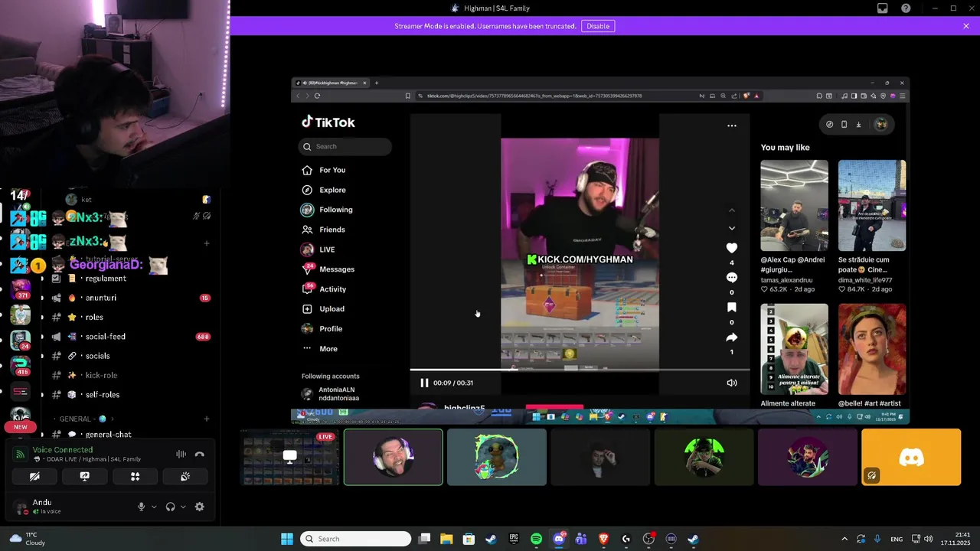The height and width of the screenshot is (551, 980).
Task: Click the TikTok logo in streamed browser
Action: pyautogui.click(x=328, y=122)
